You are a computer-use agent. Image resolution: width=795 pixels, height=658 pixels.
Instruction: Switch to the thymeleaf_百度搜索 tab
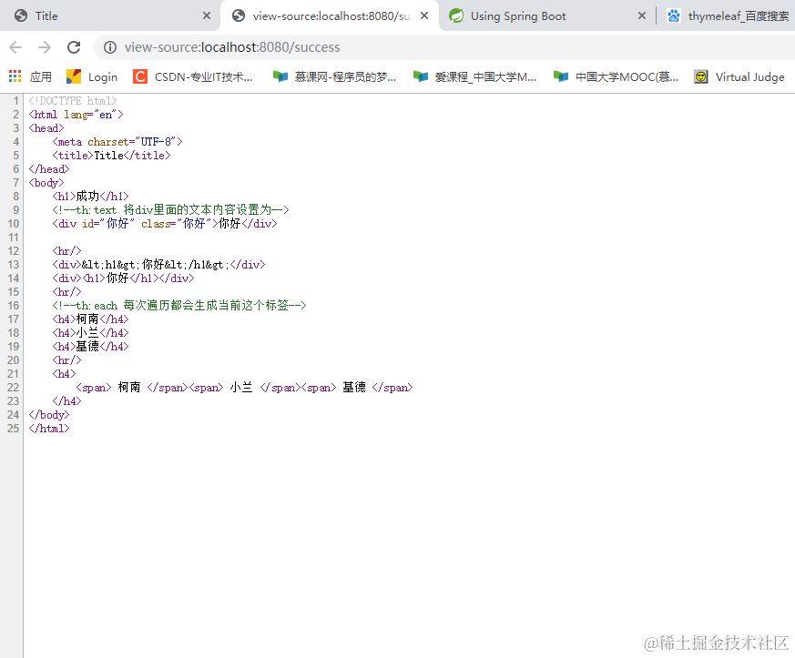coord(738,15)
